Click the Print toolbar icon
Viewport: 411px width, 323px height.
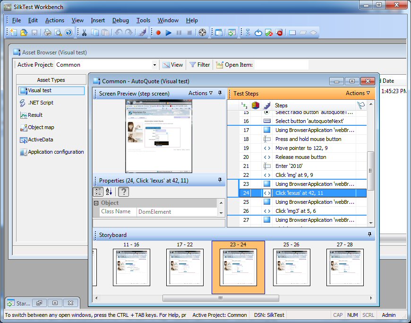47,32
